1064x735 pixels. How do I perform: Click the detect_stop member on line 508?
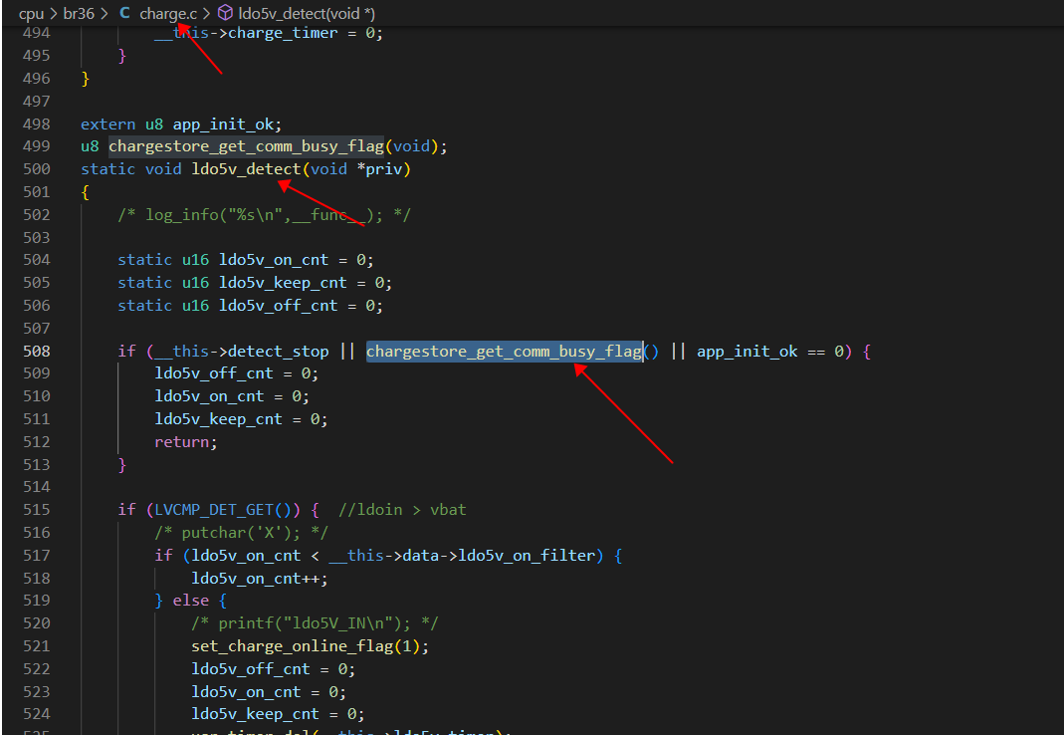point(279,352)
